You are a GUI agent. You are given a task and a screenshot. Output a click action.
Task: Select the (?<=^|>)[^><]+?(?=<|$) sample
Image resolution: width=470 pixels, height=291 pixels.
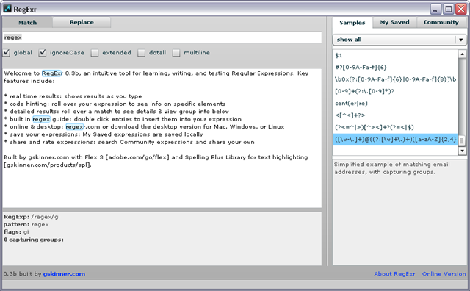point(395,127)
